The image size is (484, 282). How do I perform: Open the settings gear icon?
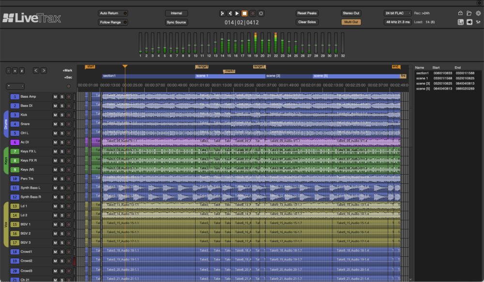point(479,13)
